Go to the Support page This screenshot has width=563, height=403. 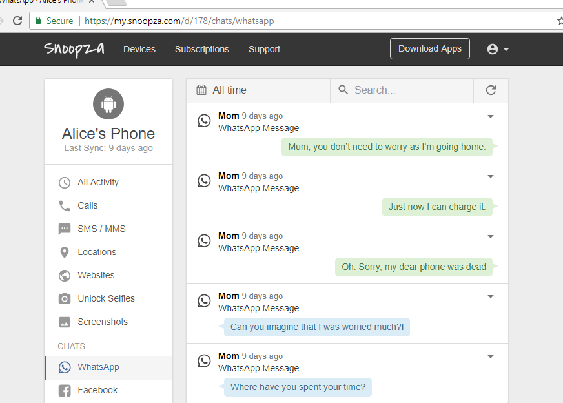click(264, 49)
